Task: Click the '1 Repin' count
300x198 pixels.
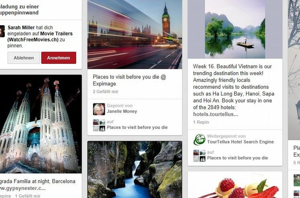Action: 201,122
